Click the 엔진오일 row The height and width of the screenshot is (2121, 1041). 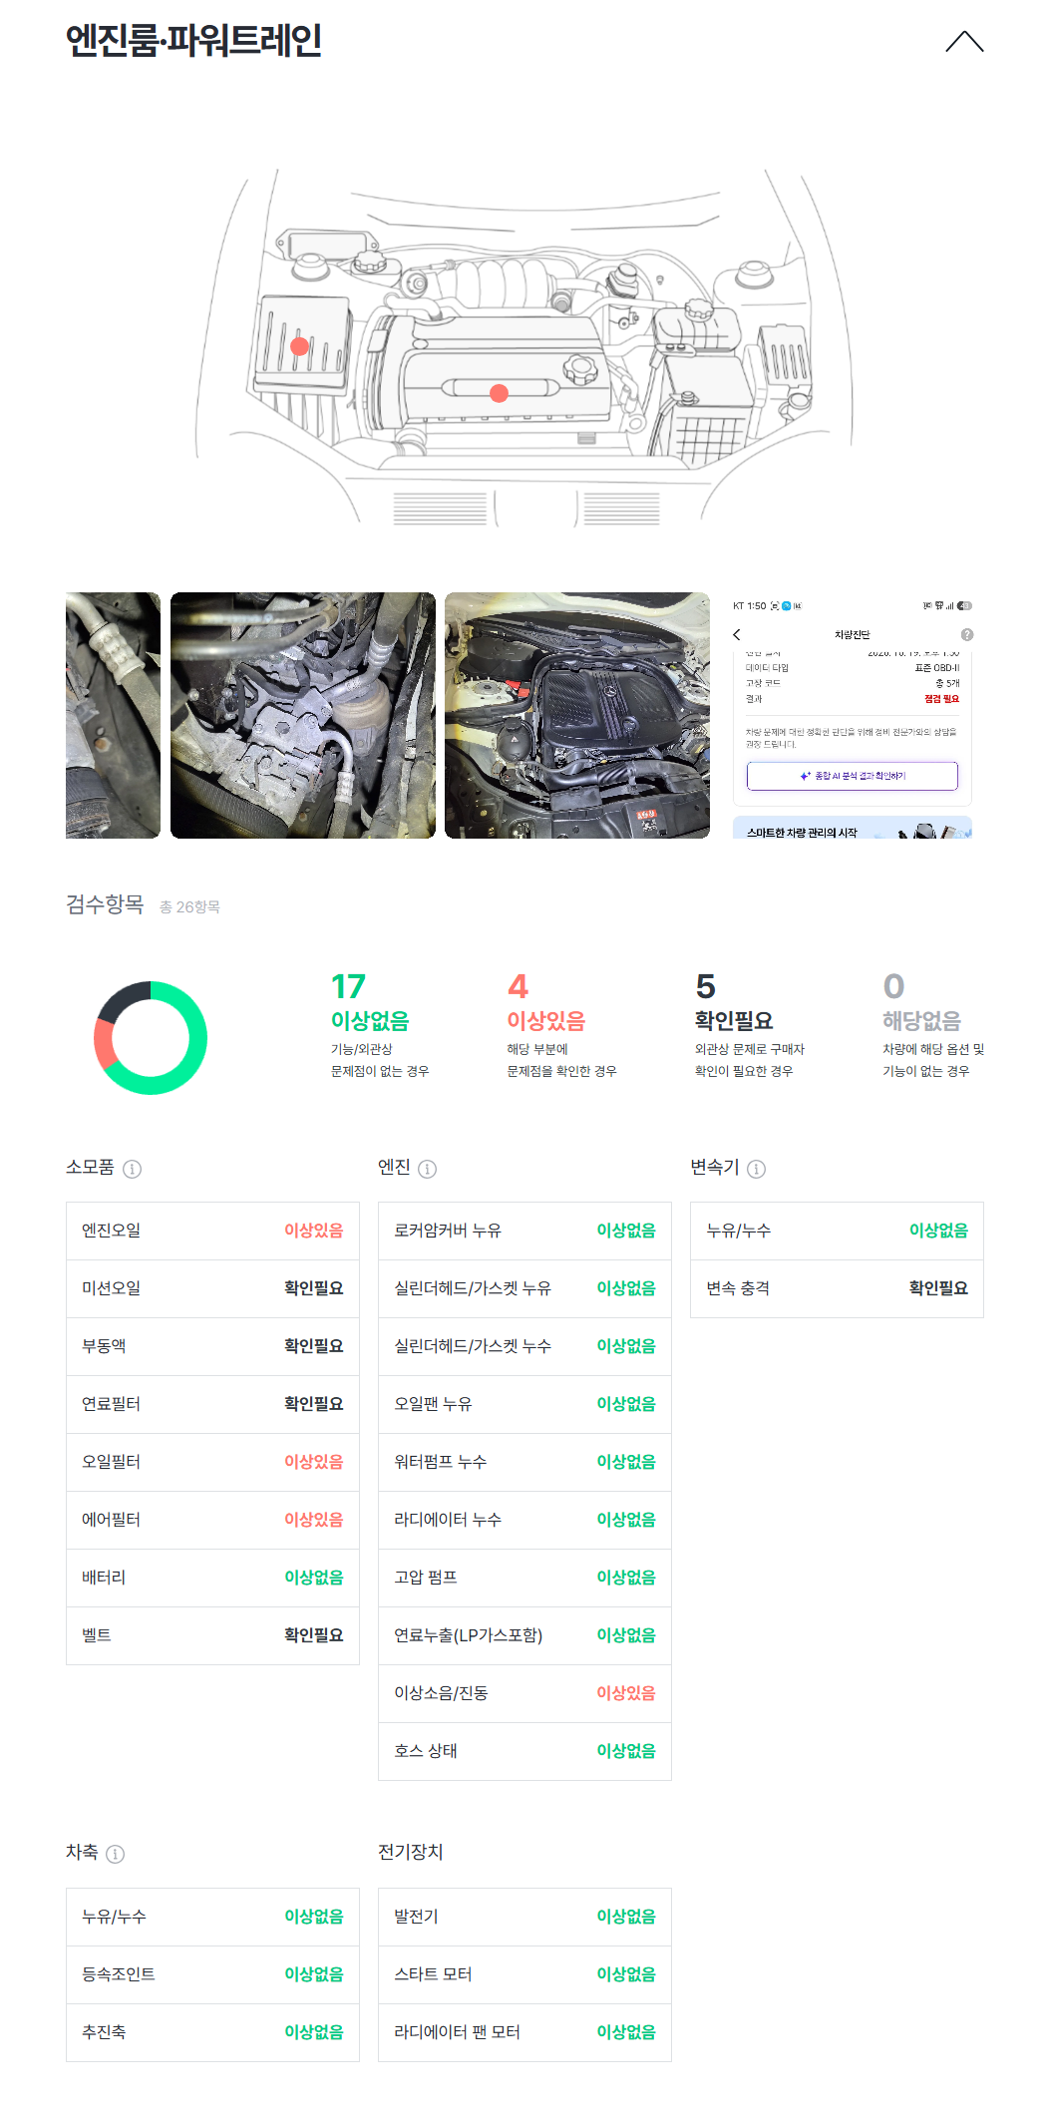tap(212, 1231)
